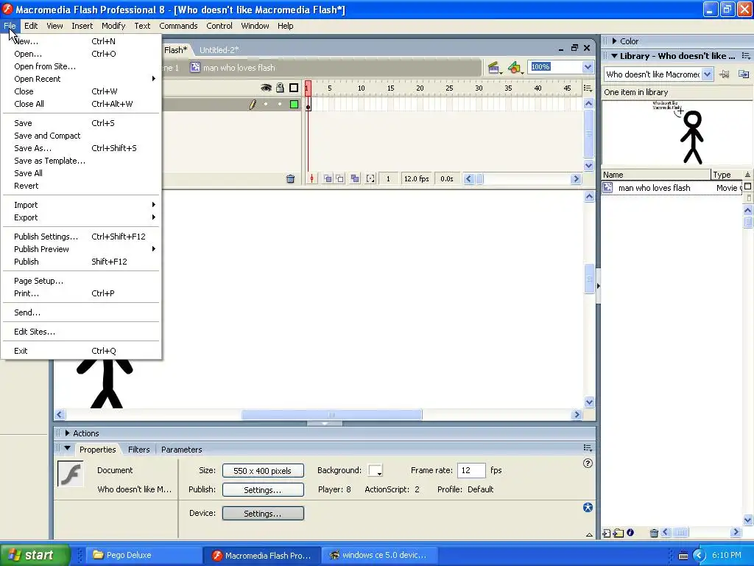Toggle the layer's green outline color square

coord(294,104)
